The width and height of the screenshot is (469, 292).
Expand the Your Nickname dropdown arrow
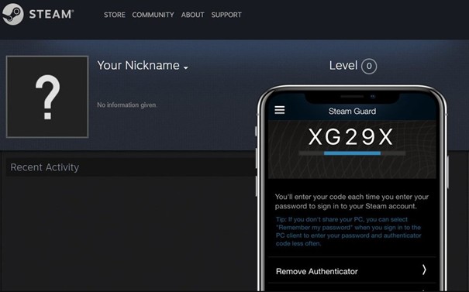186,68
